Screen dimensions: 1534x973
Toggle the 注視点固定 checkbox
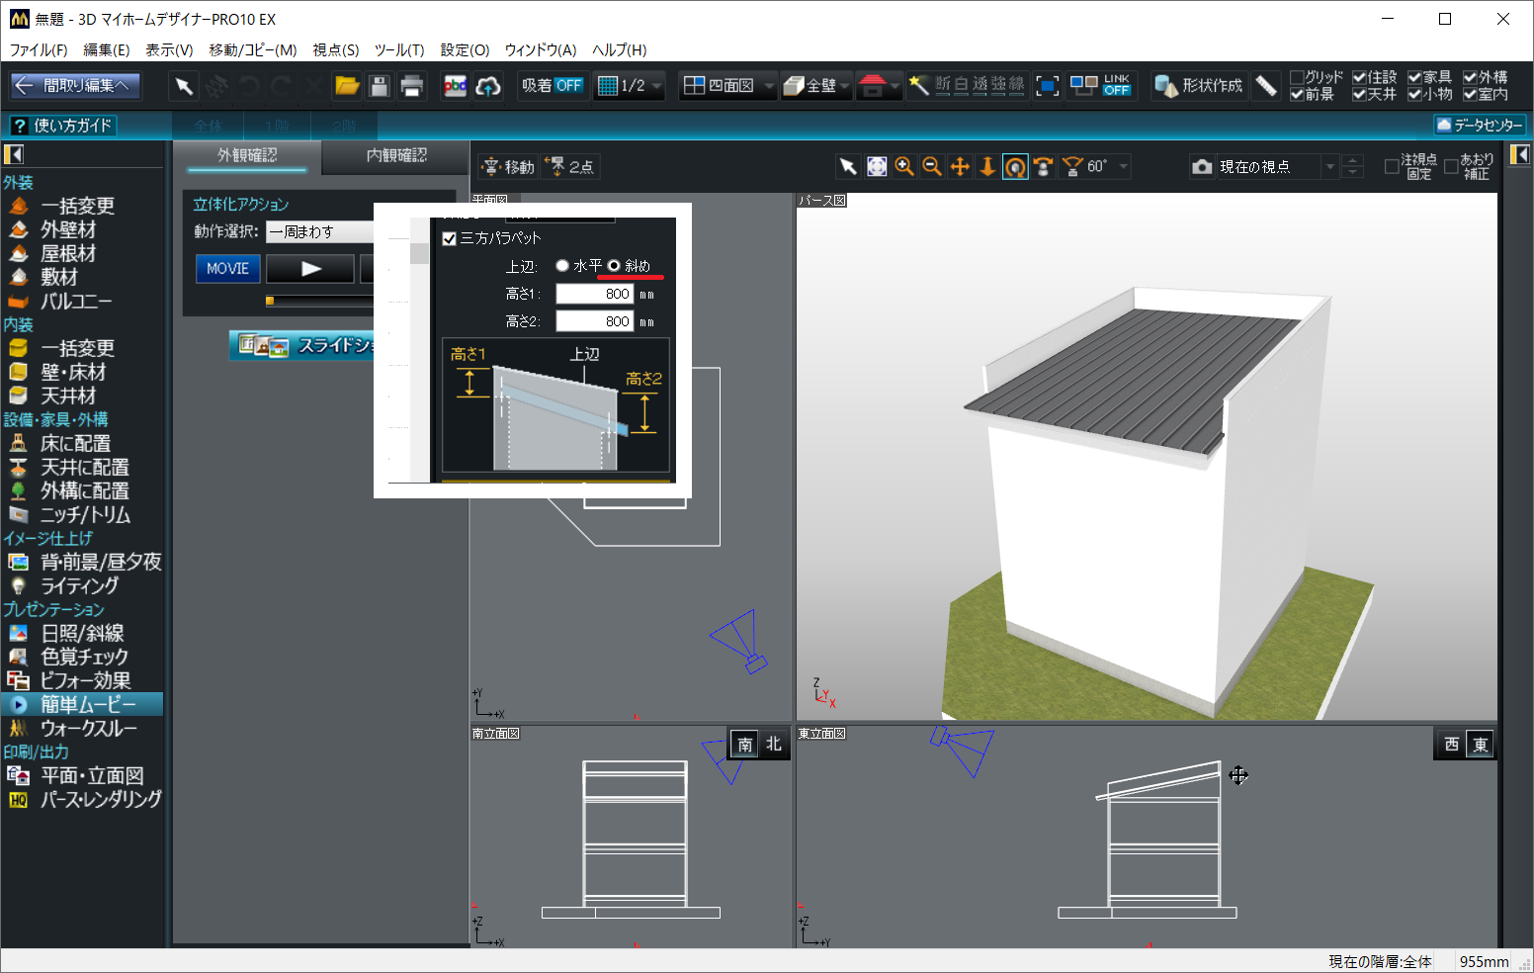[1392, 167]
